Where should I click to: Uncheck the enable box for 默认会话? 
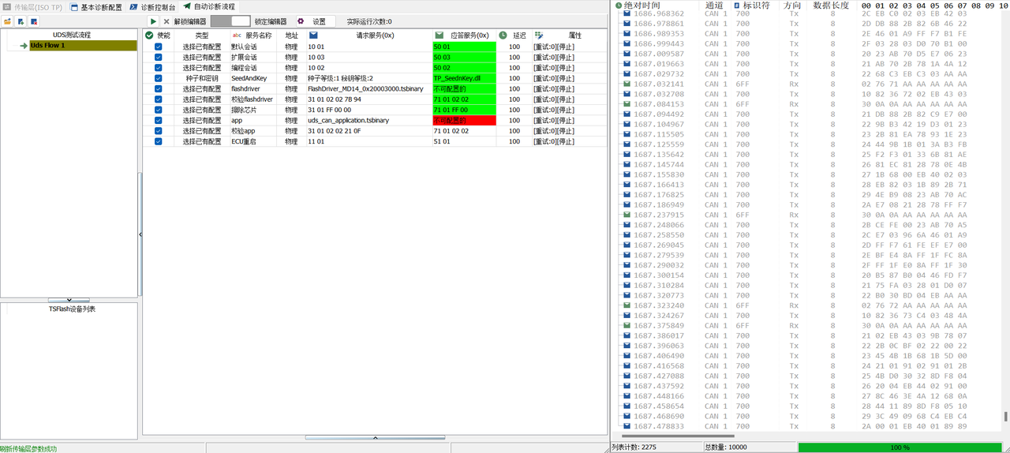pos(158,47)
